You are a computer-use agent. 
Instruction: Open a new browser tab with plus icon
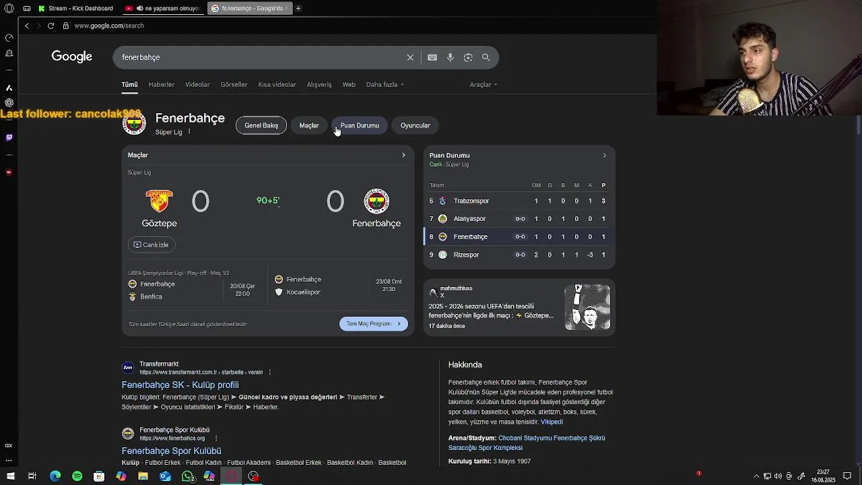click(x=298, y=9)
